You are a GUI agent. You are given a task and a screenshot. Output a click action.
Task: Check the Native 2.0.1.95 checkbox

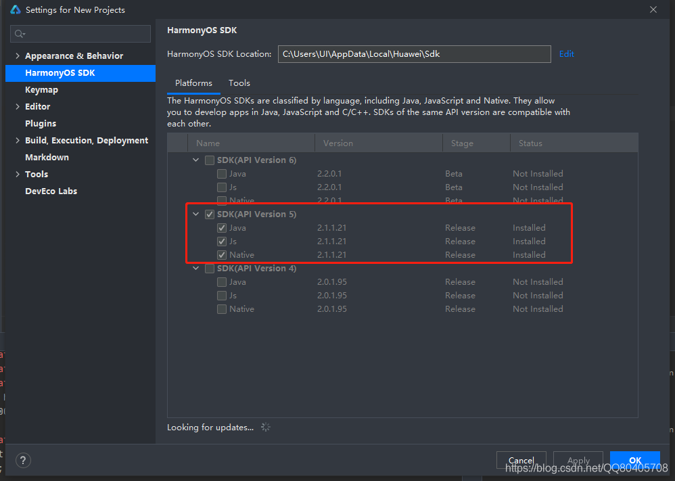(222, 309)
